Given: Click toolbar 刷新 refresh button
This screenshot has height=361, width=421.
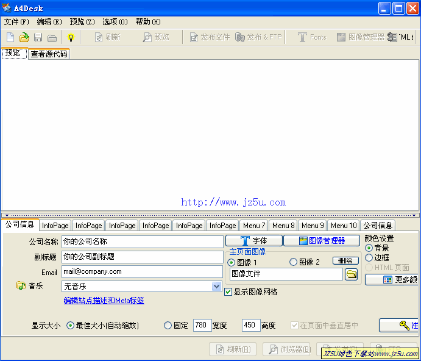Looking at the screenshot, I should (x=107, y=37).
